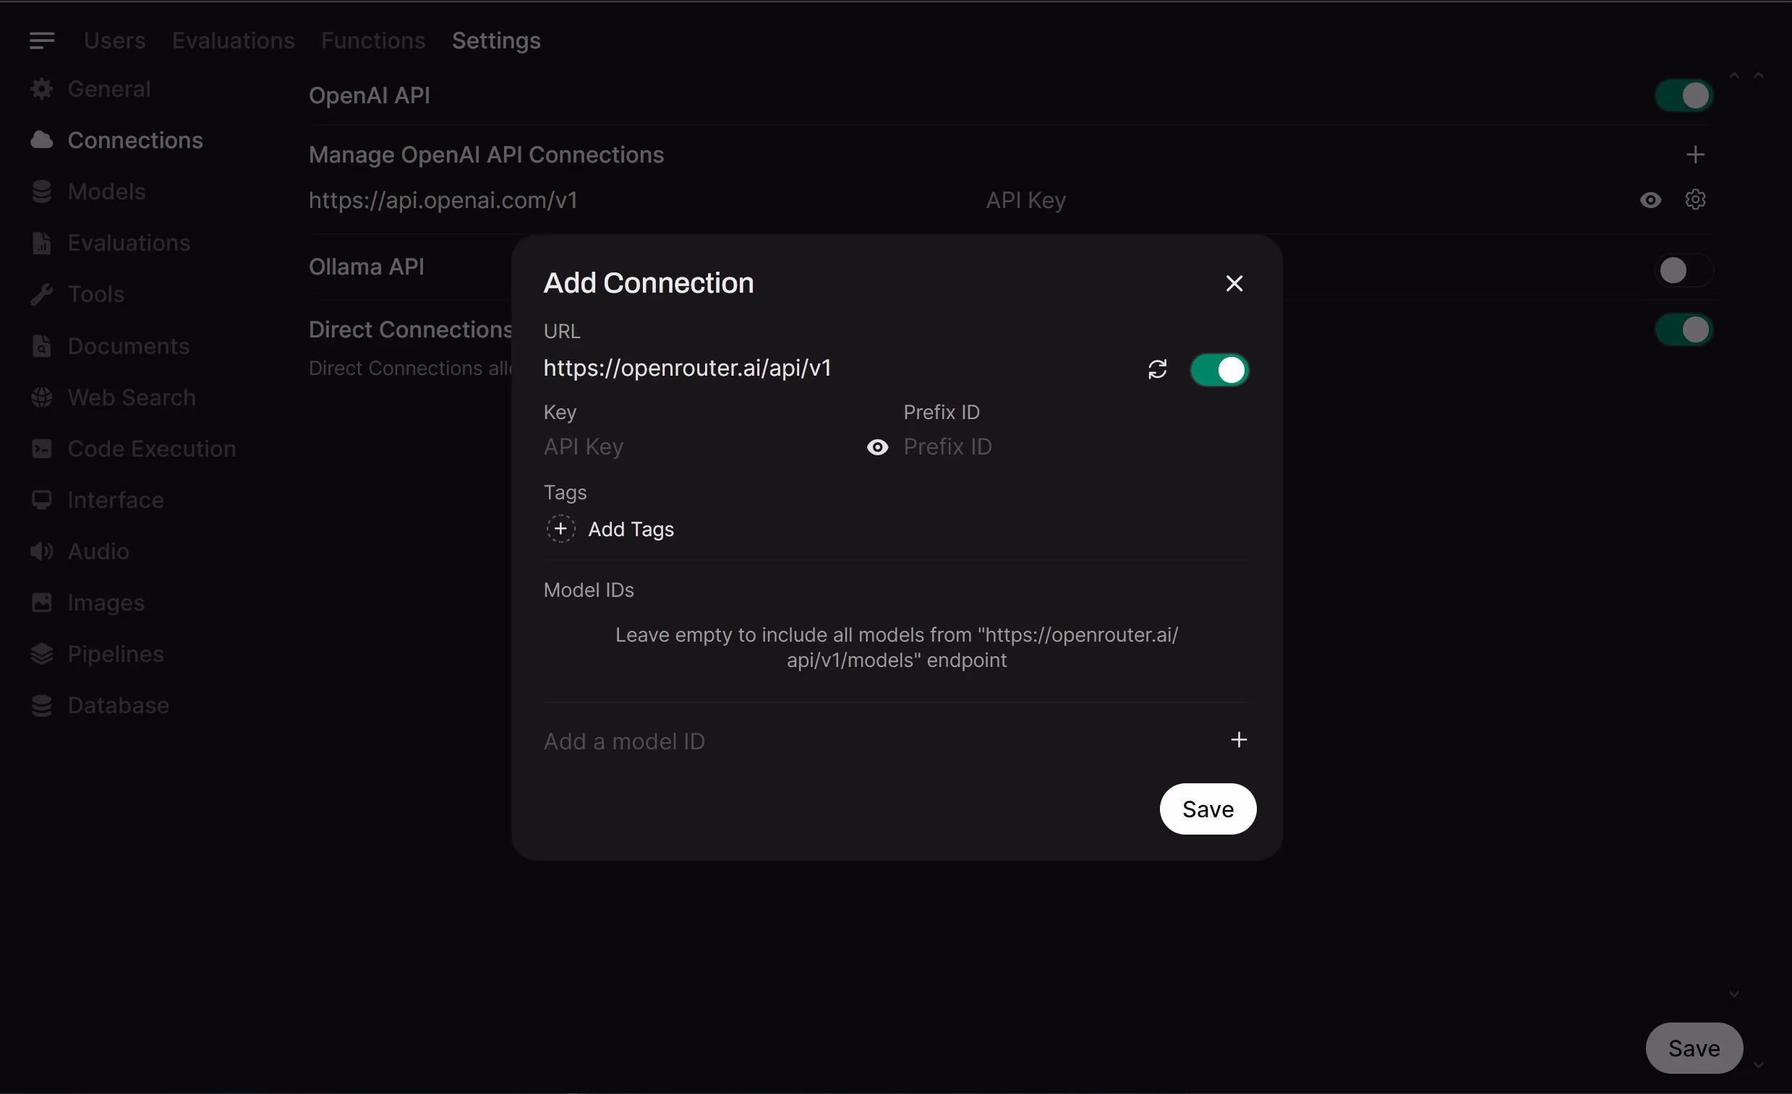The width and height of the screenshot is (1792, 1094).
Task: Switch to the Functions tab
Action: pyautogui.click(x=373, y=40)
